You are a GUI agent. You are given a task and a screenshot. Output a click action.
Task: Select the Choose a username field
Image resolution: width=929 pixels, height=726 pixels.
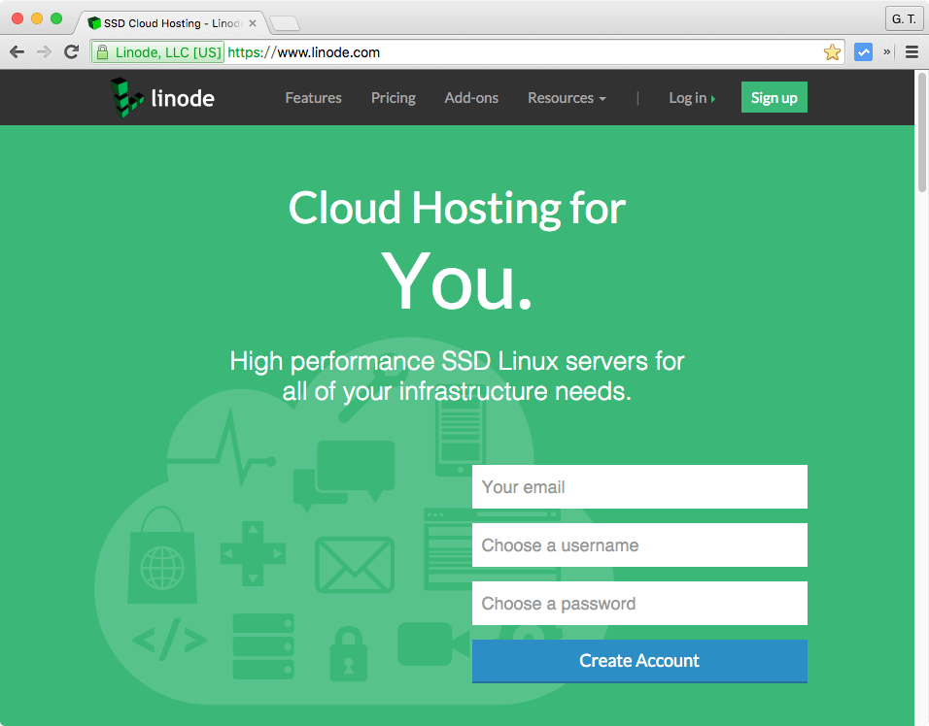(x=639, y=544)
